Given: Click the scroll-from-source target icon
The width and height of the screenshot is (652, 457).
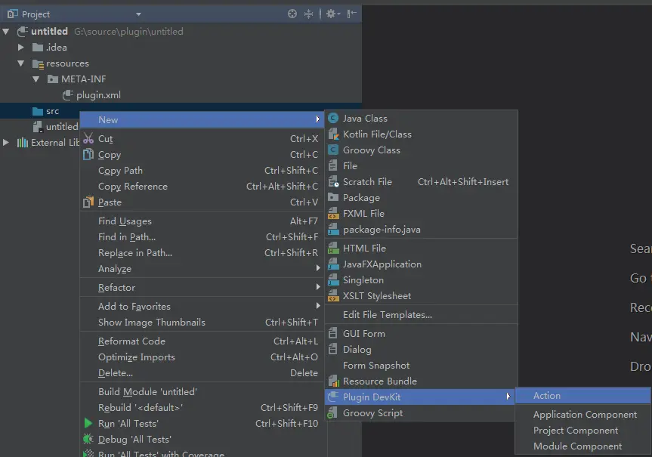Looking at the screenshot, I should click(292, 14).
